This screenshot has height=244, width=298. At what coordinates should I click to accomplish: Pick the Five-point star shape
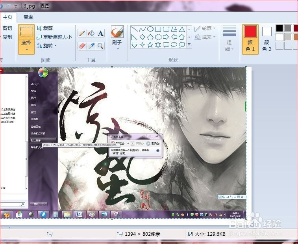tap(150, 45)
